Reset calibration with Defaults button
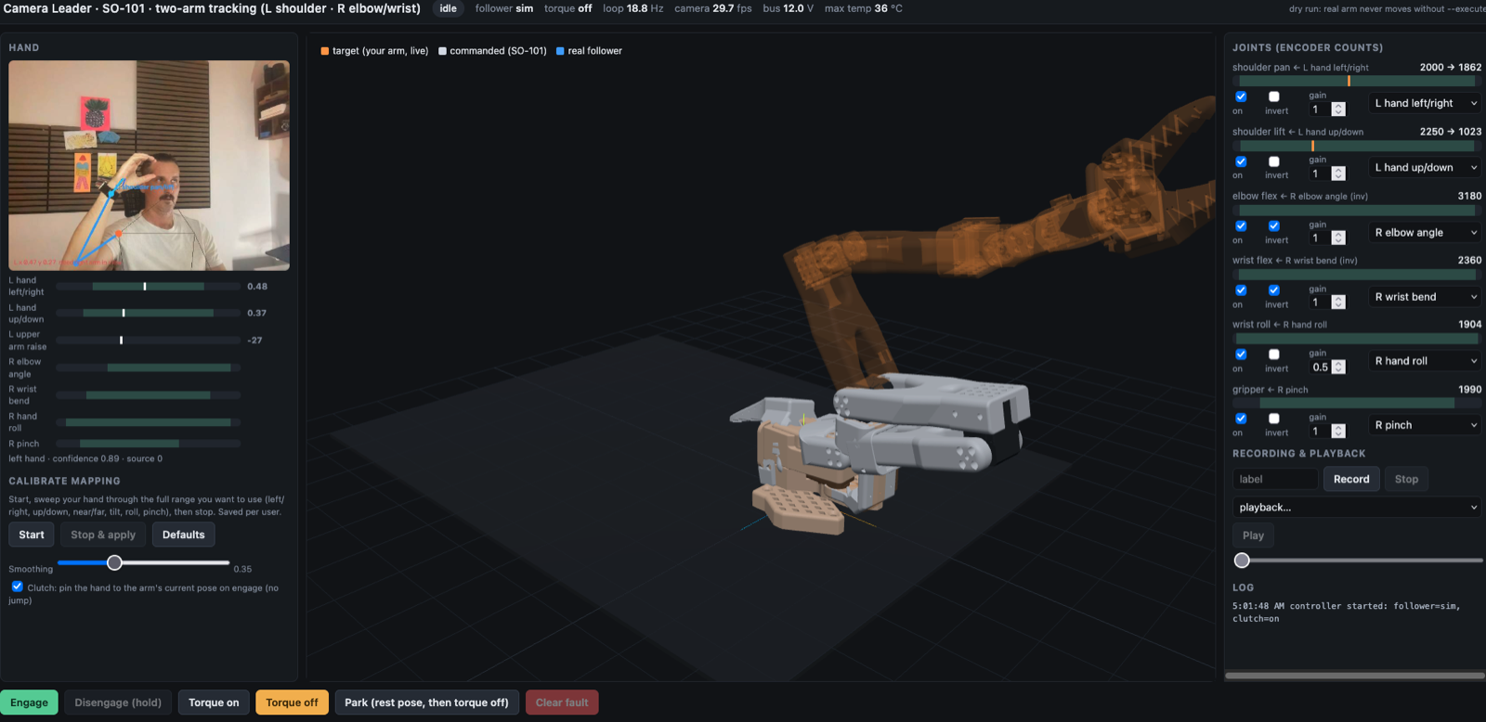 (x=184, y=535)
